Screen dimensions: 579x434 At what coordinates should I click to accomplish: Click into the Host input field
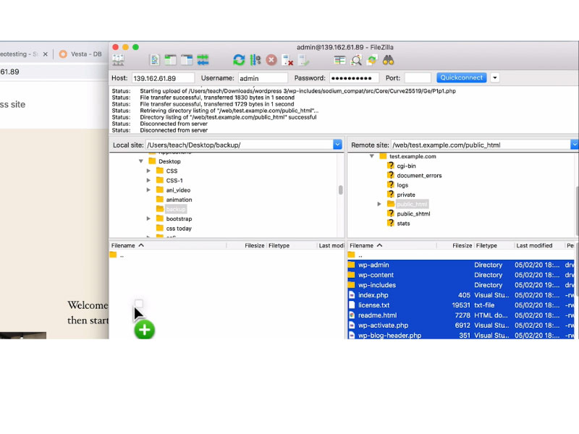pyautogui.click(x=163, y=77)
